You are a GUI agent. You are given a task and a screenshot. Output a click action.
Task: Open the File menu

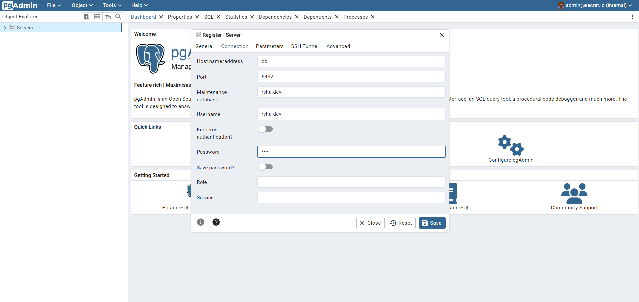[54, 5]
